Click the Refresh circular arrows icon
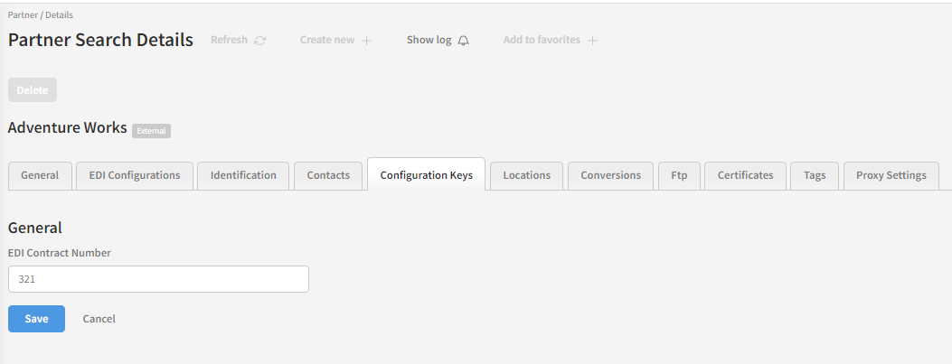Screen dimensions: 952x364 coord(260,41)
